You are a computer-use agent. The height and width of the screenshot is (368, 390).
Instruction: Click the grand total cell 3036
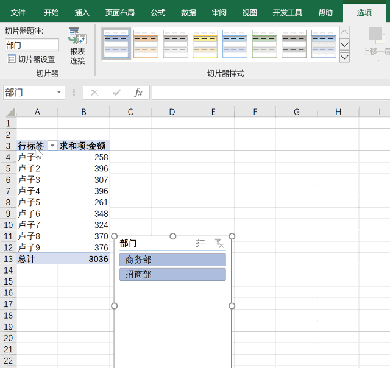tap(83, 259)
